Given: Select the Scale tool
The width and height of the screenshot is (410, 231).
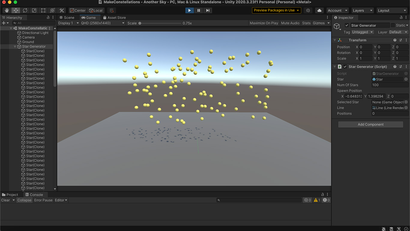Looking at the screenshot, I should pos(34,11).
